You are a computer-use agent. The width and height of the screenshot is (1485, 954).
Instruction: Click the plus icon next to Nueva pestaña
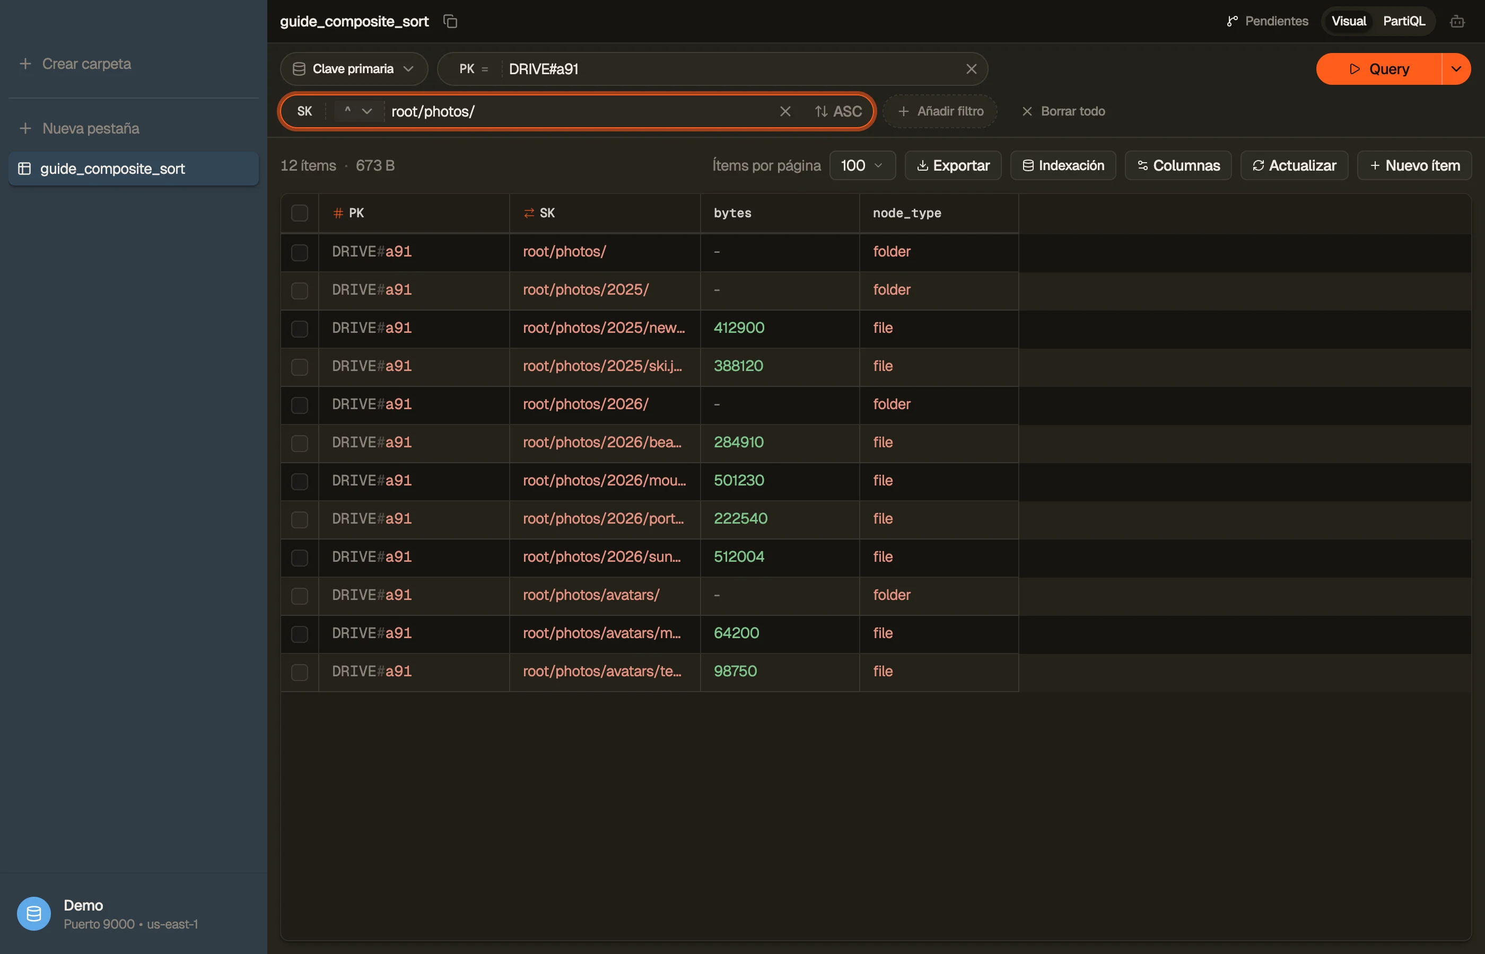(x=25, y=128)
